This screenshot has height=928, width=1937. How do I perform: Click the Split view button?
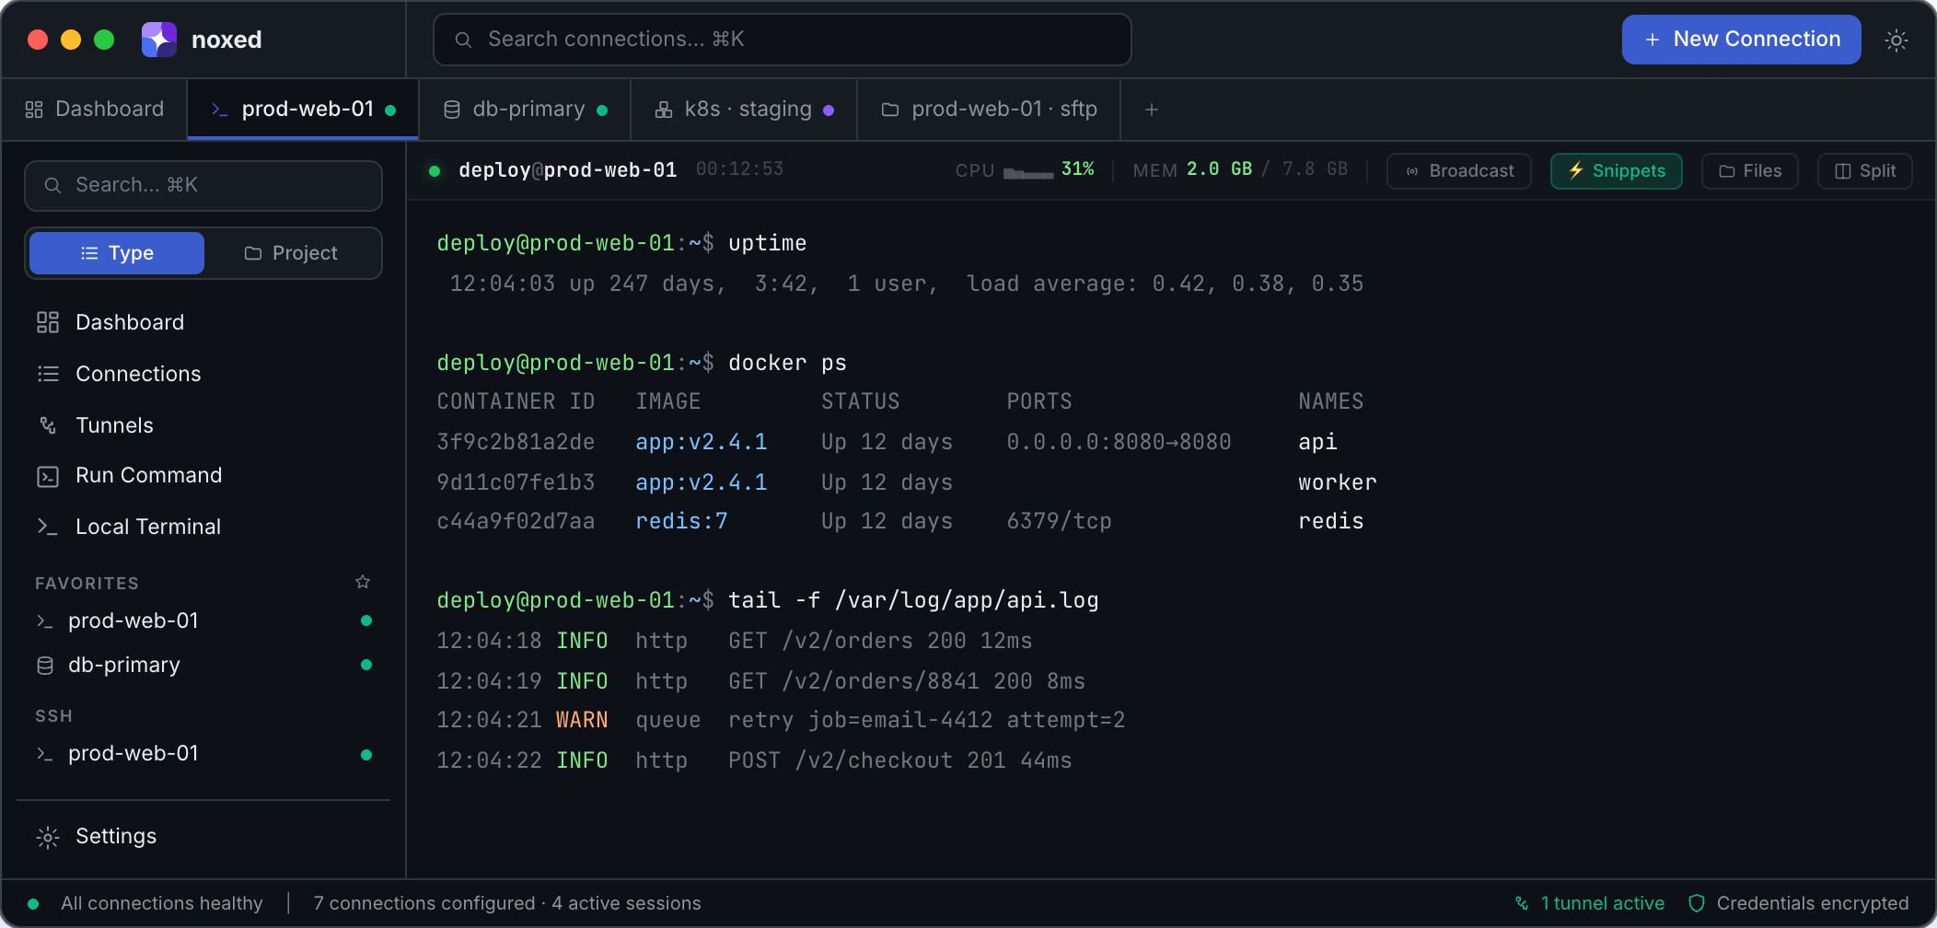(1865, 171)
